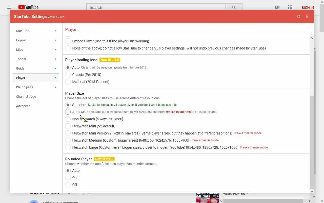Select Non-flexwatch always 640x360 option

click(68, 119)
